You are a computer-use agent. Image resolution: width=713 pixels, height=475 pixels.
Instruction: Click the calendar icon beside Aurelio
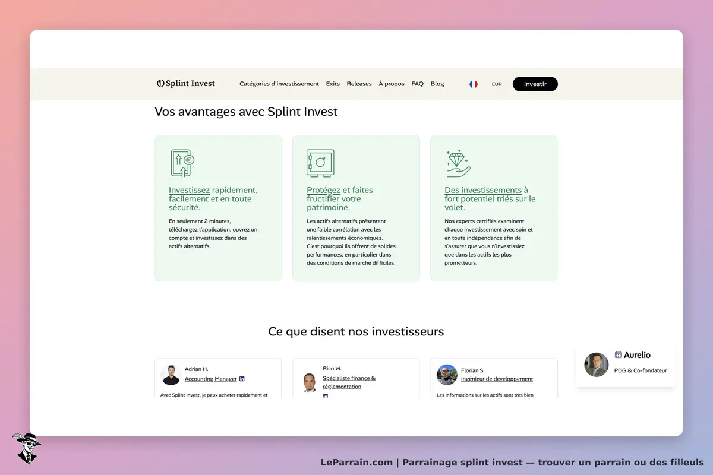[619, 355]
